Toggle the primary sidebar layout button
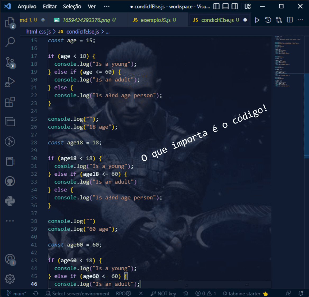This screenshot has width=309, height=297. [x=216, y=6]
